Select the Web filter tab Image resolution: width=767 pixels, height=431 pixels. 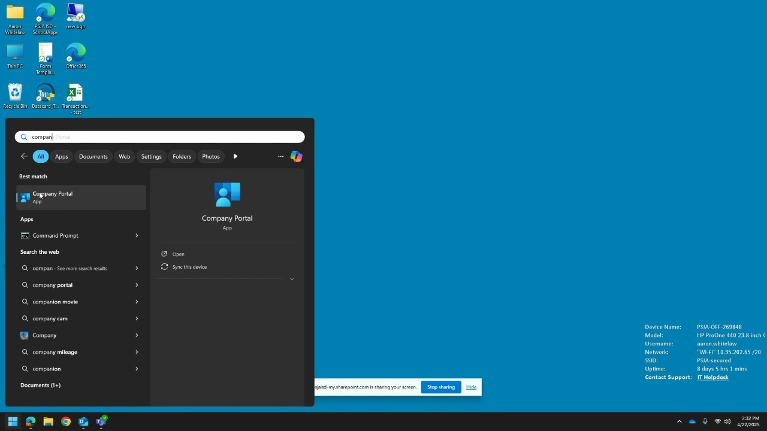point(125,156)
